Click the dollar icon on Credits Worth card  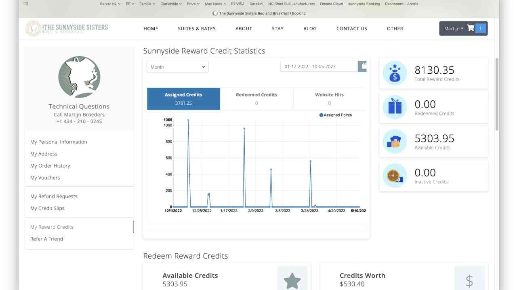469,281
